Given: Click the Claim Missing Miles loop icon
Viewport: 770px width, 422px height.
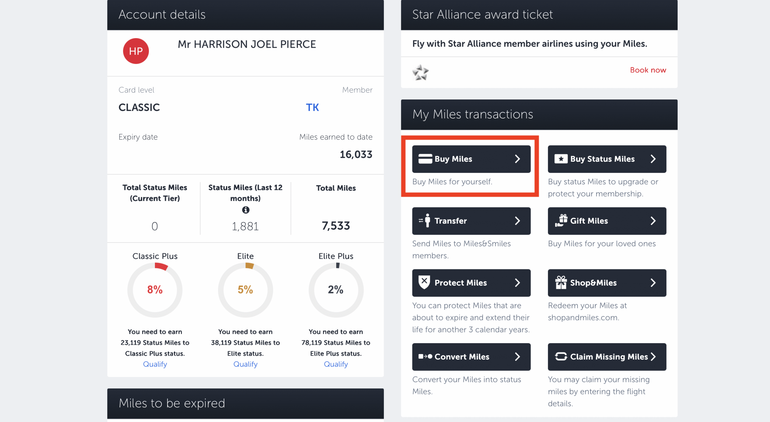Looking at the screenshot, I should point(561,356).
